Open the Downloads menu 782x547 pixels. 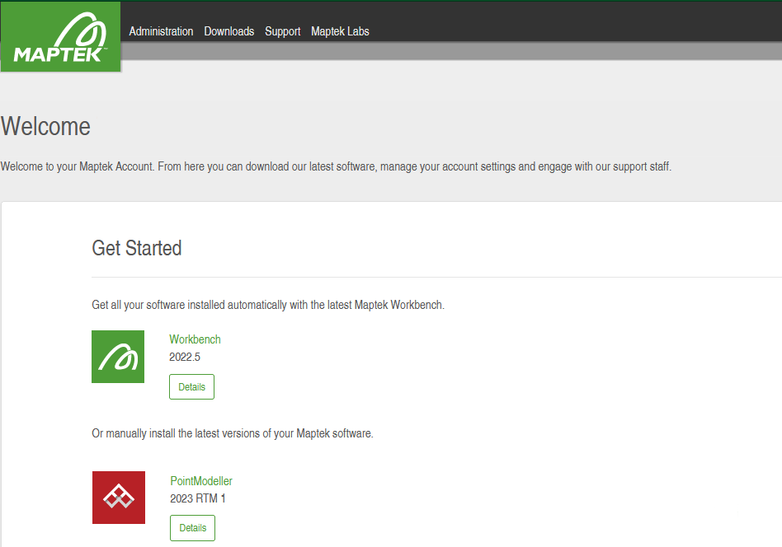pyautogui.click(x=229, y=31)
